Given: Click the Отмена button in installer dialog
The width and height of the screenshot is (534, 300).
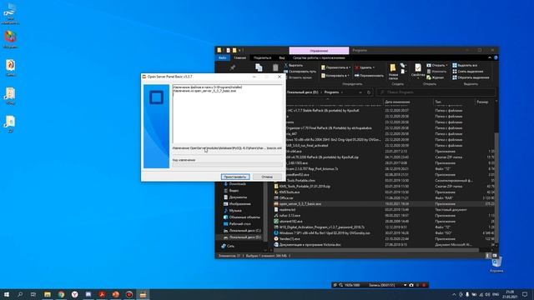Looking at the screenshot, I should [267, 177].
